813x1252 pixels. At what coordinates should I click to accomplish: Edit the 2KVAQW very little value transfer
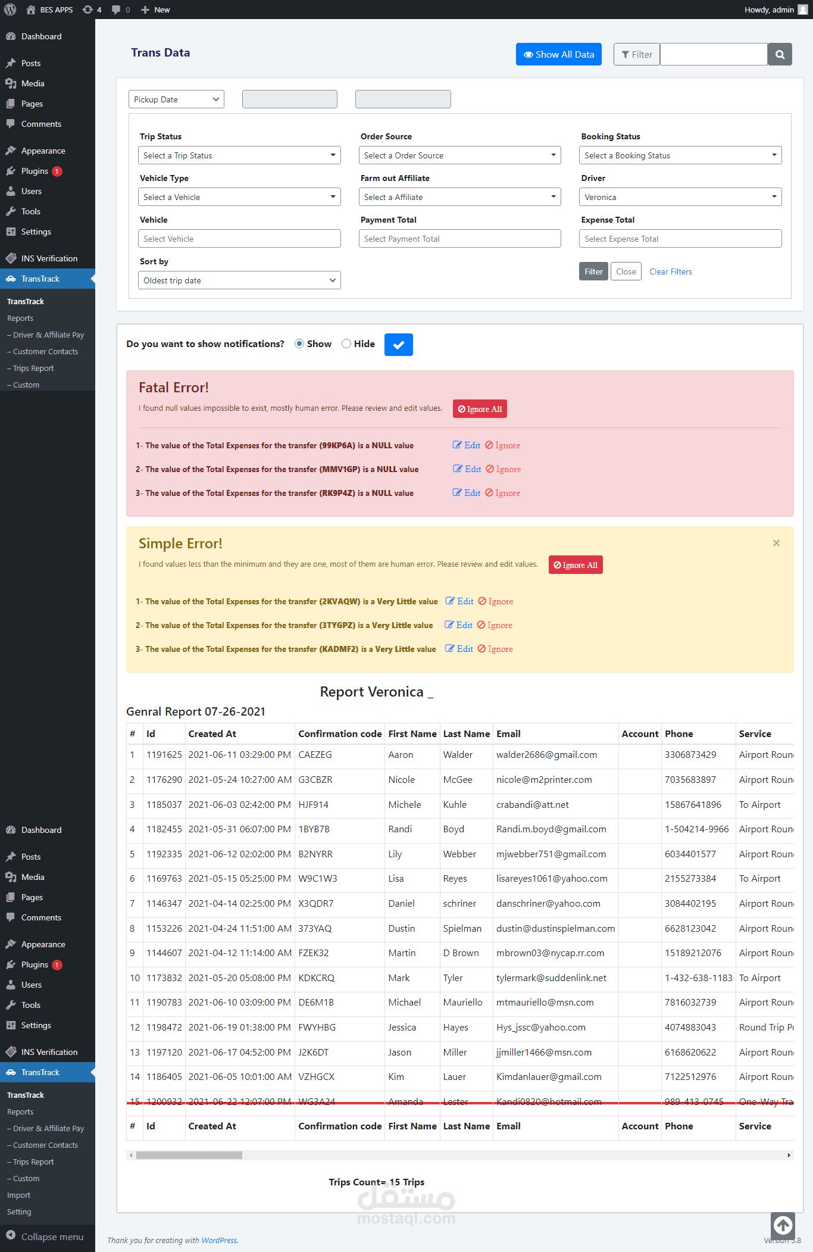tap(459, 601)
